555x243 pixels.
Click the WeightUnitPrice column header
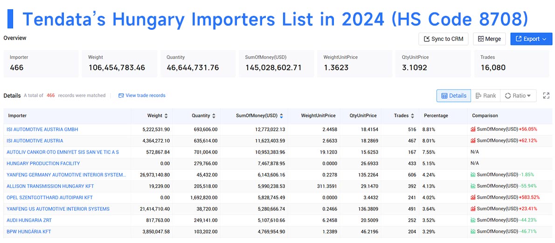(x=318, y=115)
